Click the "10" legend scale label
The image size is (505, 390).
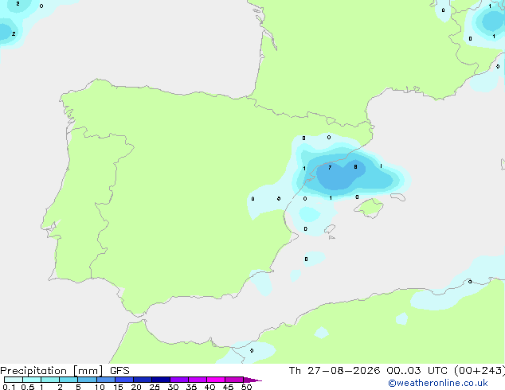[100, 387]
